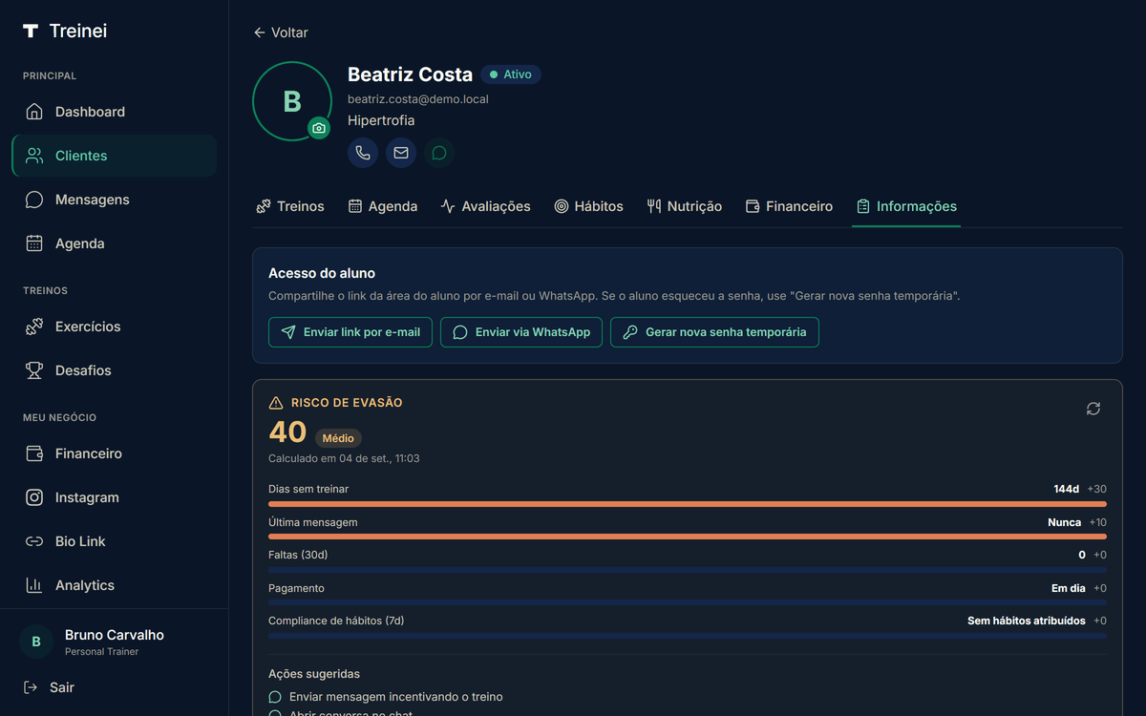Screen dimensions: 1146x716
Task: Switch to the Treinos tab
Action: [290, 206]
